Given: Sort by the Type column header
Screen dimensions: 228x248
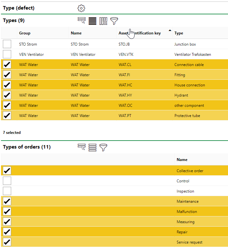Looking at the screenshot, I should click(x=179, y=33).
